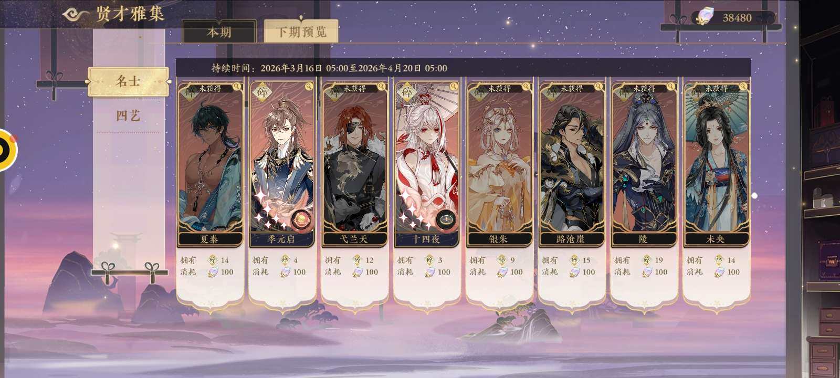Select the 下期预览 tab
Screen dimensions: 840x378
301,31
